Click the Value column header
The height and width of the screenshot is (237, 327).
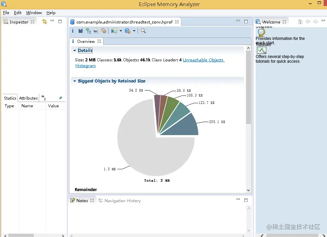tap(53, 106)
